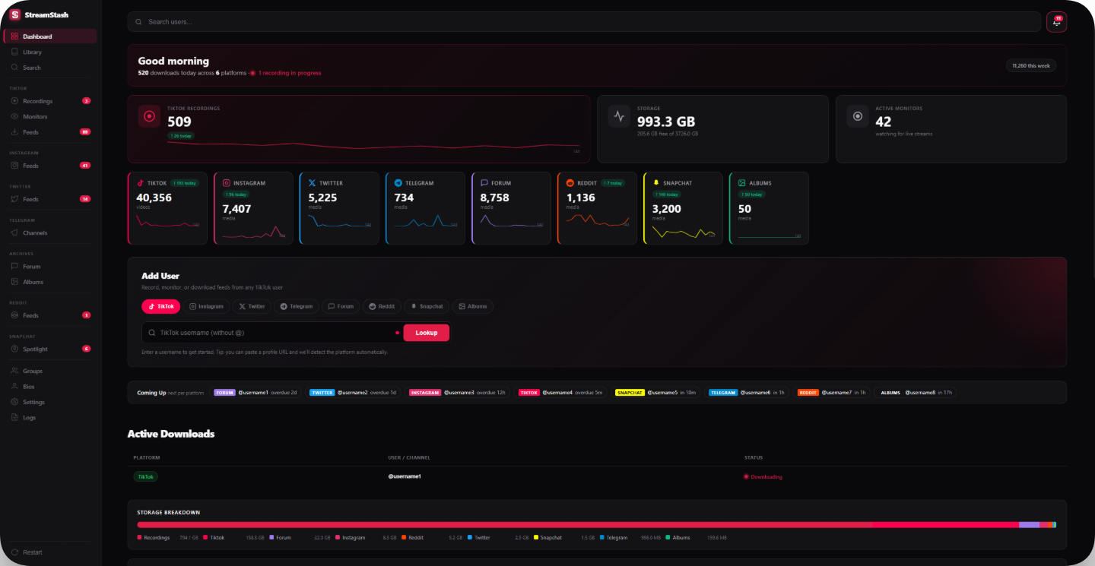
Task: Click the TikTok Recordings record icon
Action: 149,116
